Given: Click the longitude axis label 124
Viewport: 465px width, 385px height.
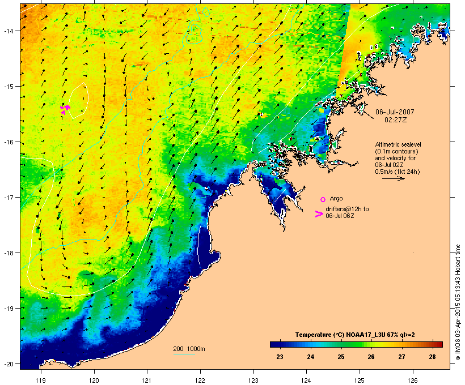Looking at the screenshot, I should pos(306,380).
